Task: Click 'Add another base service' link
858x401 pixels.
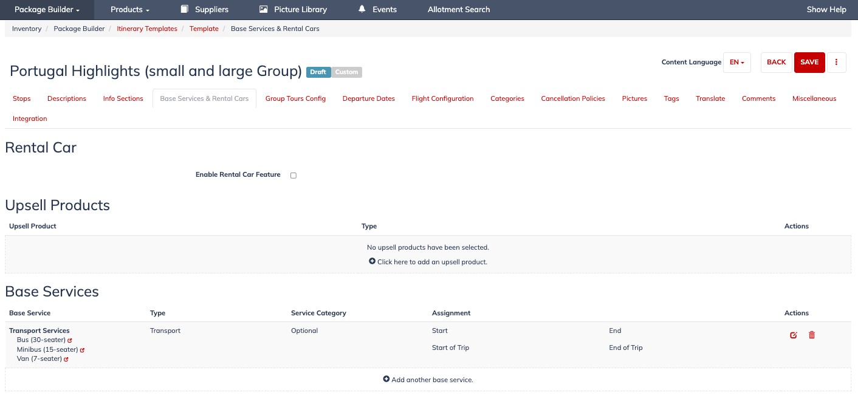Action: pos(432,380)
